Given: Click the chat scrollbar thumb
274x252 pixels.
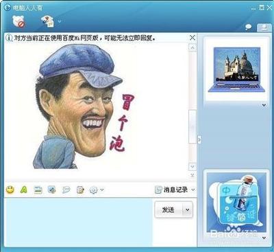Looking at the screenshot, I should point(192,126).
